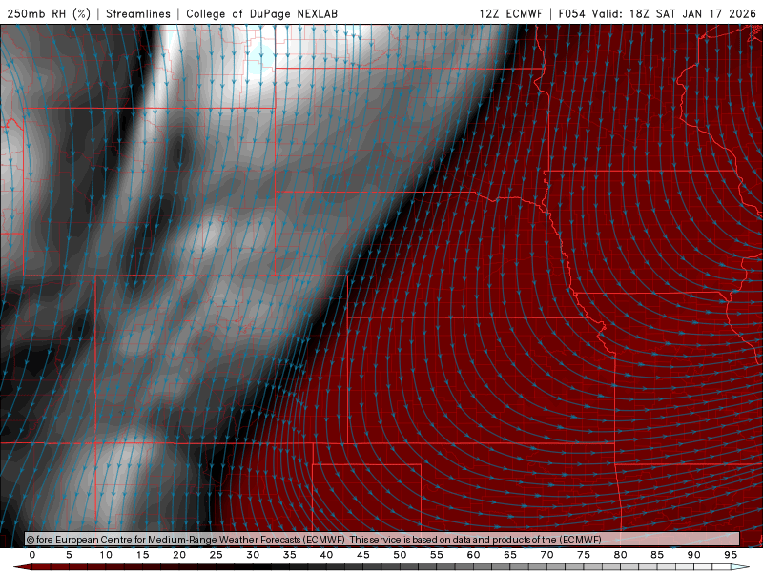Select the "15" color scale label
The height and width of the screenshot is (572, 763).
(142, 555)
